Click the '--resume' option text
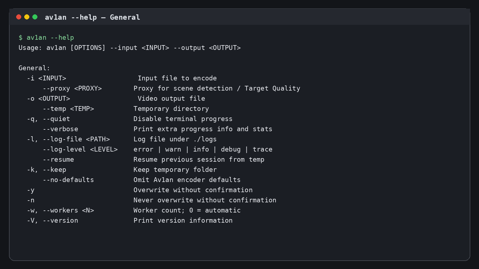The height and width of the screenshot is (269, 479). point(58,160)
